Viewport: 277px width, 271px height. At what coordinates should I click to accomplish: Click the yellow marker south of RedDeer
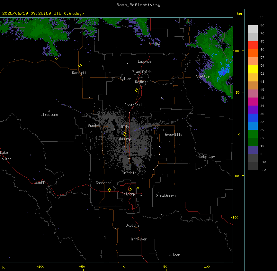coord(137,90)
